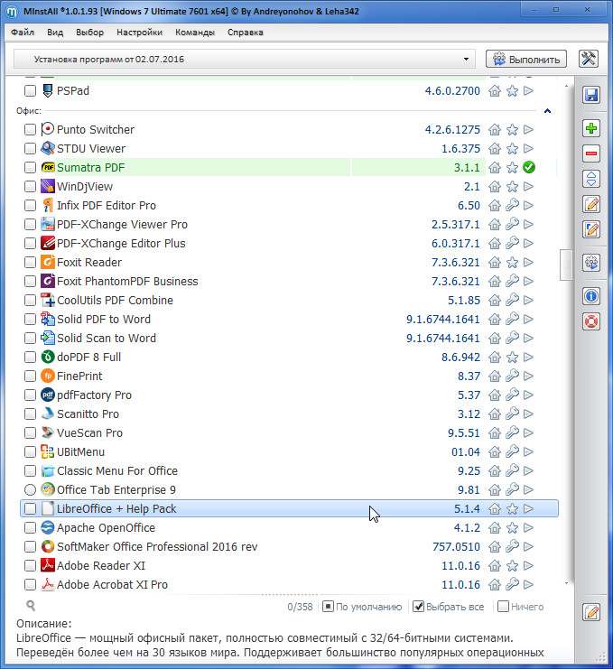Click the gear settings icon in sidebar
Screen dimensions: 613x669
(591, 263)
